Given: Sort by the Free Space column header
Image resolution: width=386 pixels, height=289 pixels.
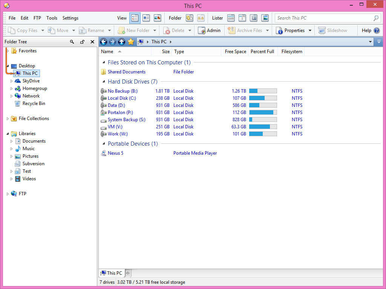Looking at the screenshot, I should click(x=235, y=52).
